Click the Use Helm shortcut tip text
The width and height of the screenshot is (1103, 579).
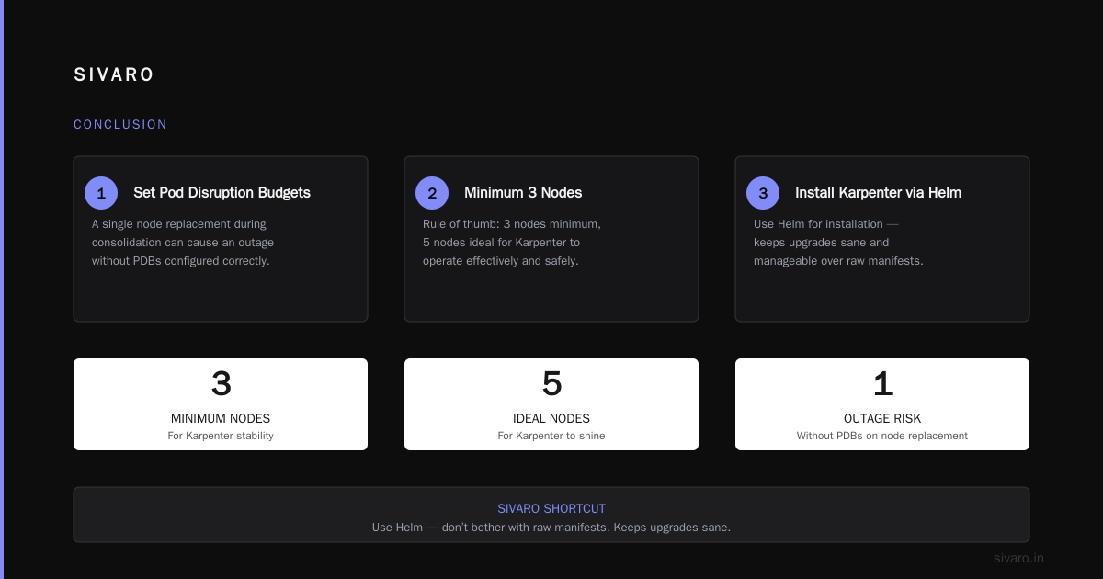pyautogui.click(x=551, y=528)
